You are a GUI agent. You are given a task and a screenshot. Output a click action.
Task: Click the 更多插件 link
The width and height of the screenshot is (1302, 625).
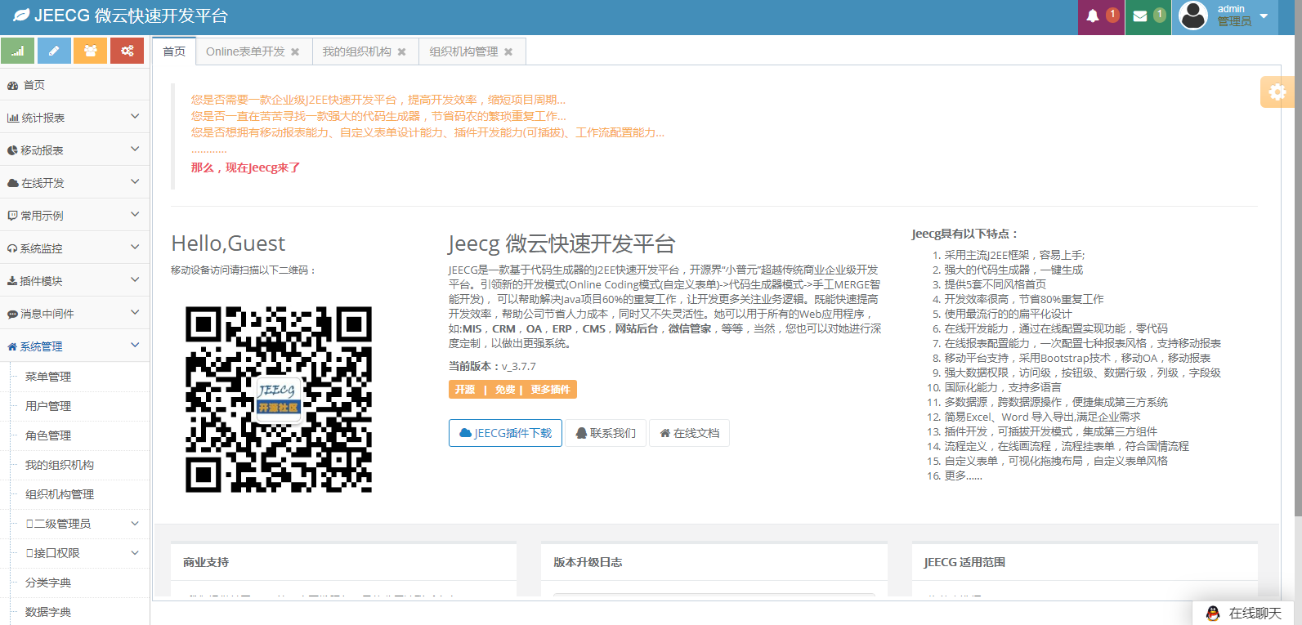tap(550, 390)
